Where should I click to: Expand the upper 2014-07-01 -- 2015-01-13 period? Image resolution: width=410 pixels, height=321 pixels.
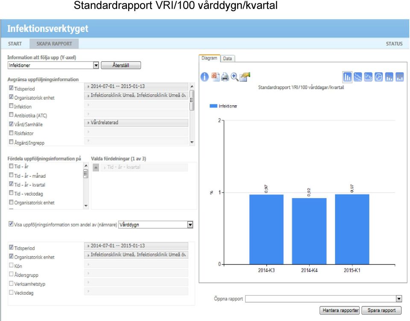[136, 86]
